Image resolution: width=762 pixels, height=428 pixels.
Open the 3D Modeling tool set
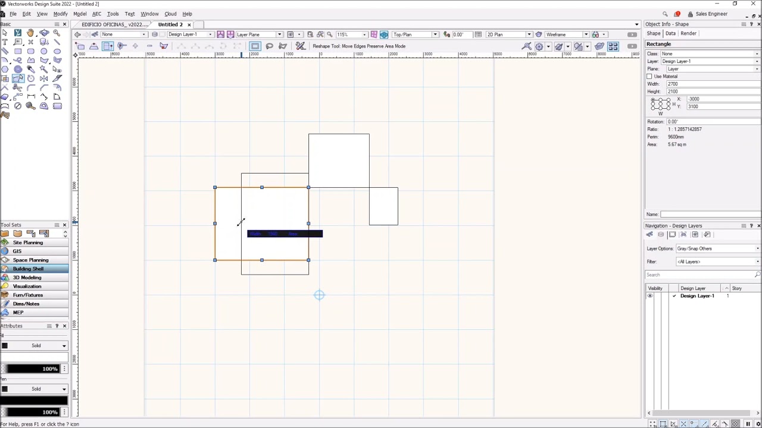click(34, 278)
